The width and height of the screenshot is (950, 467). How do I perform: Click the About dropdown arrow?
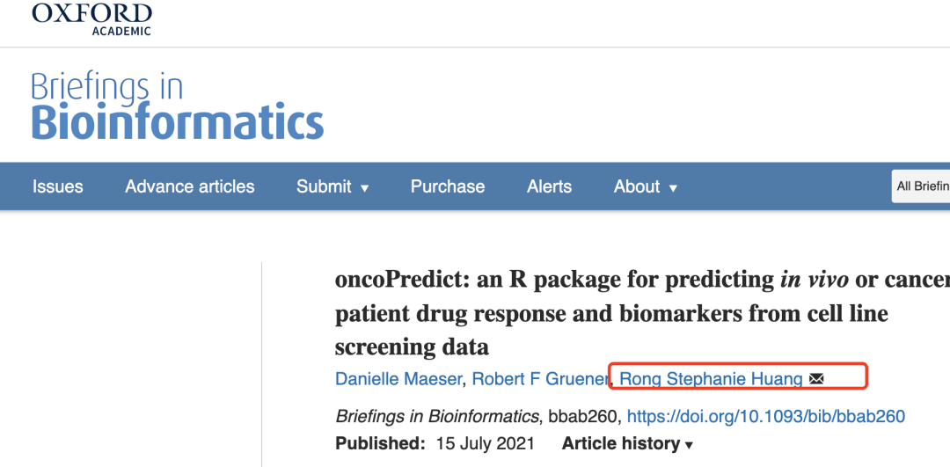click(x=673, y=188)
